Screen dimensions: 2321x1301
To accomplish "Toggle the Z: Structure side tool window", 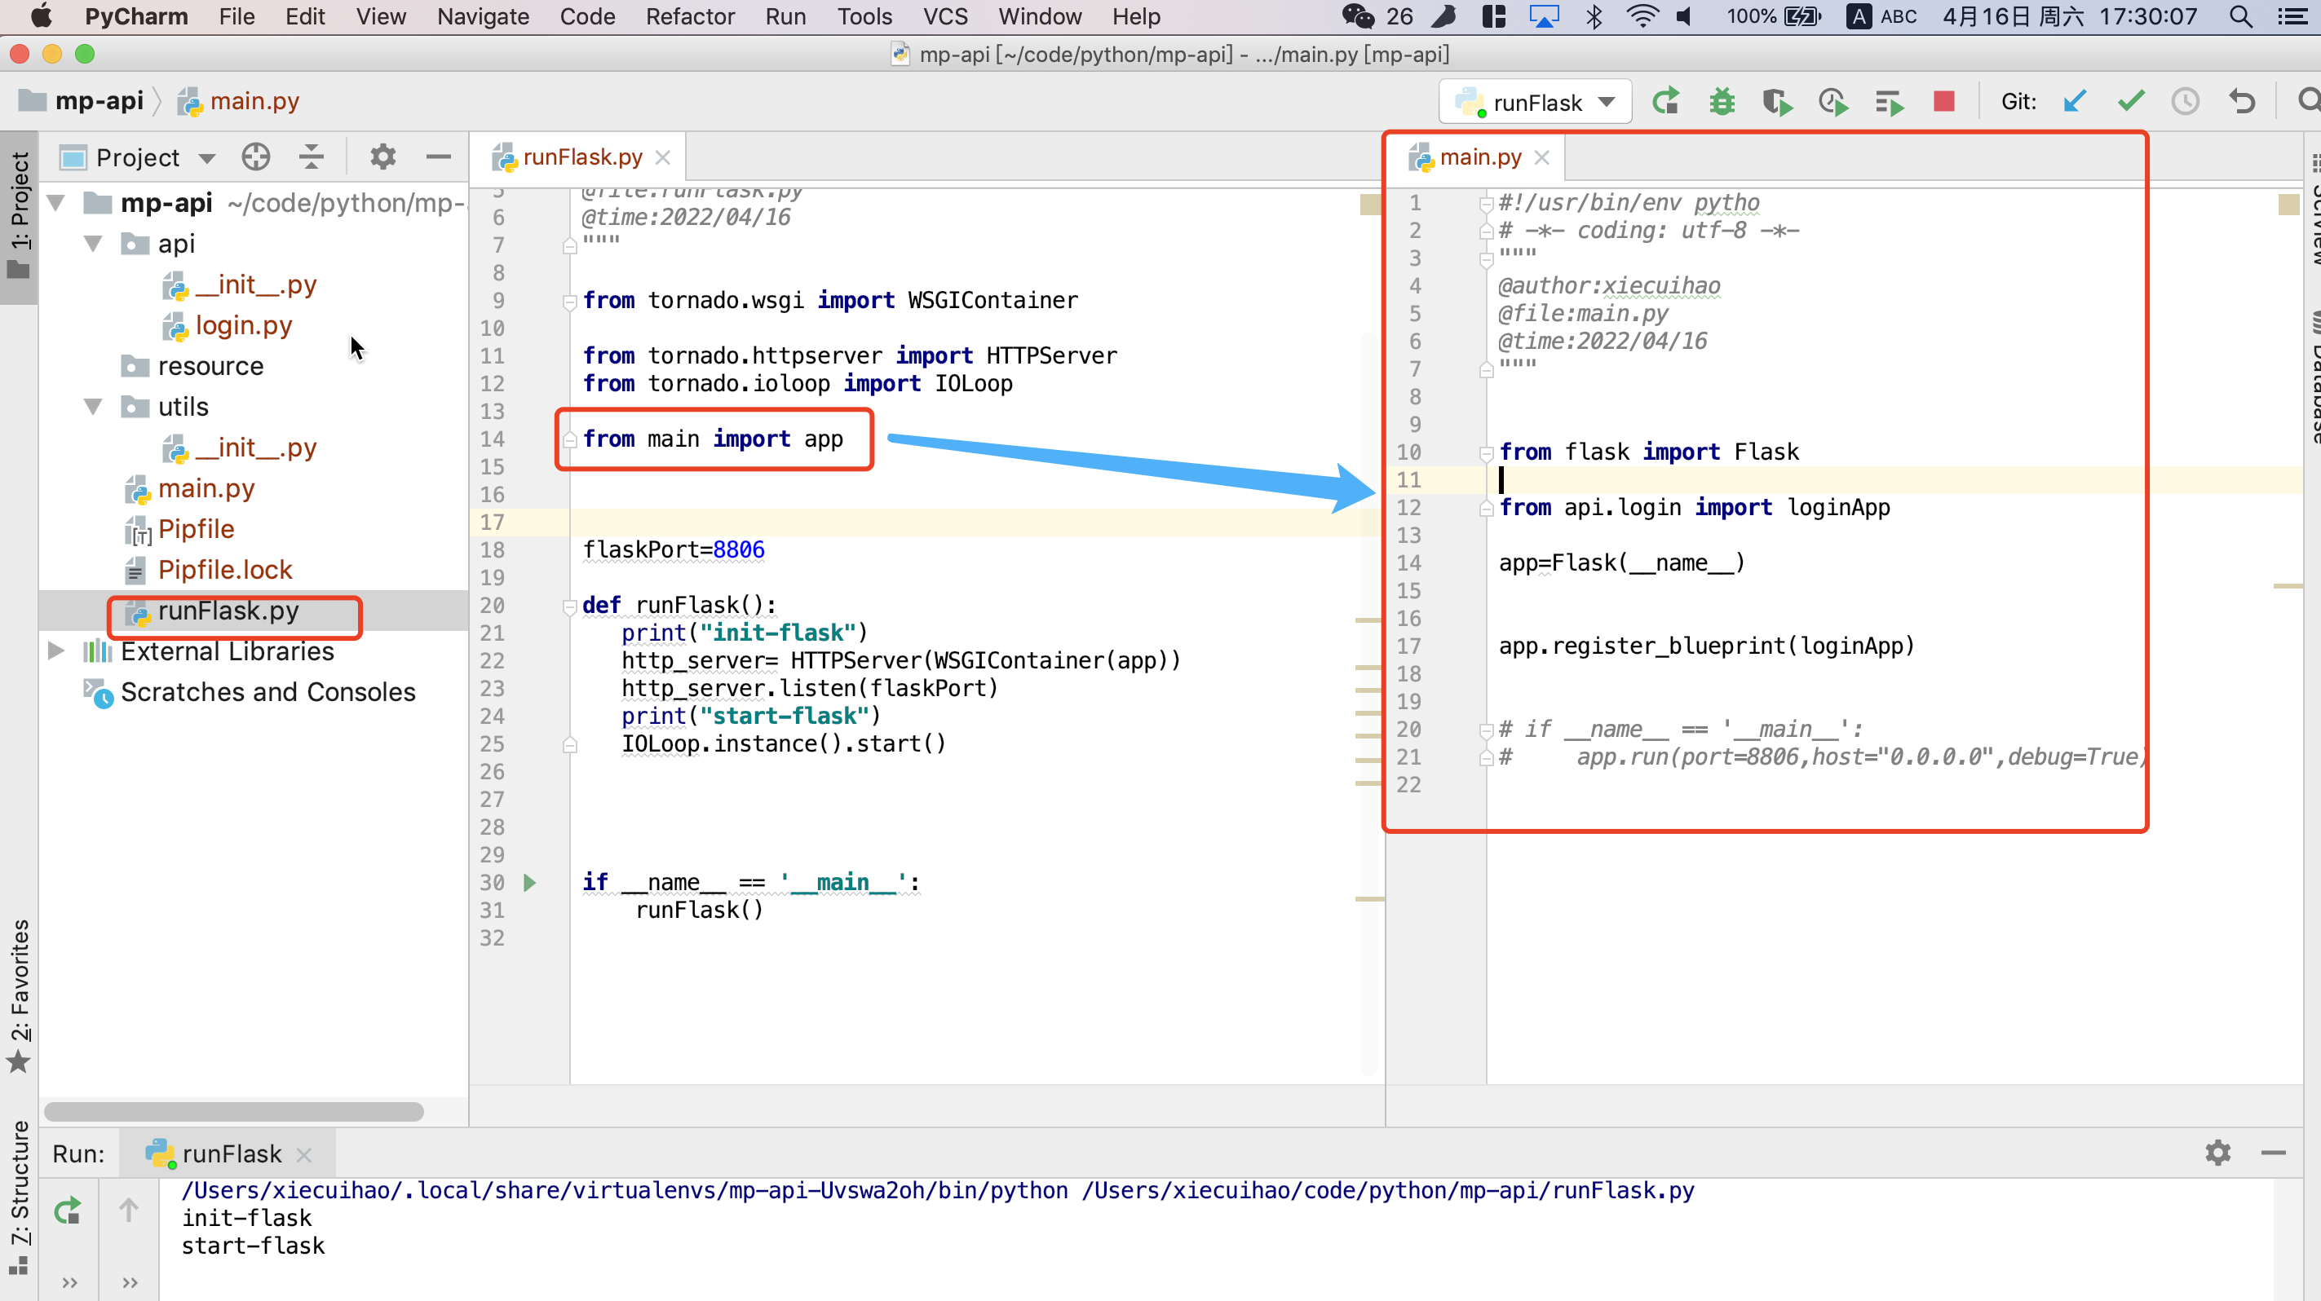I will tap(19, 1197).
